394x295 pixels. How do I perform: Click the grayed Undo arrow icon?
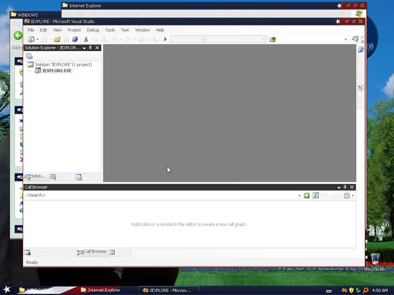tap(115, 39)
